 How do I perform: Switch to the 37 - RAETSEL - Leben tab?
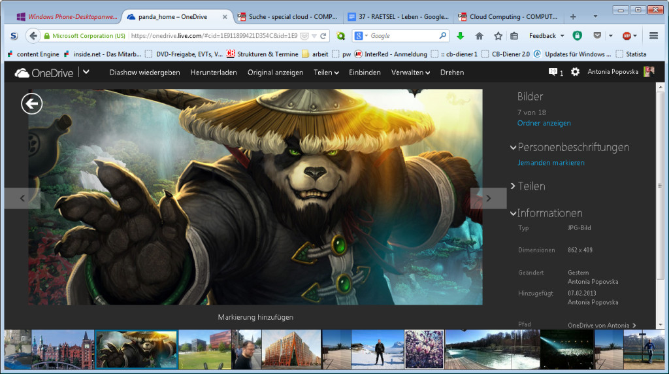point(398,16)
